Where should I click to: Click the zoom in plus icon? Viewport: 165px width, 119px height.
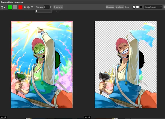pos(28,7)
